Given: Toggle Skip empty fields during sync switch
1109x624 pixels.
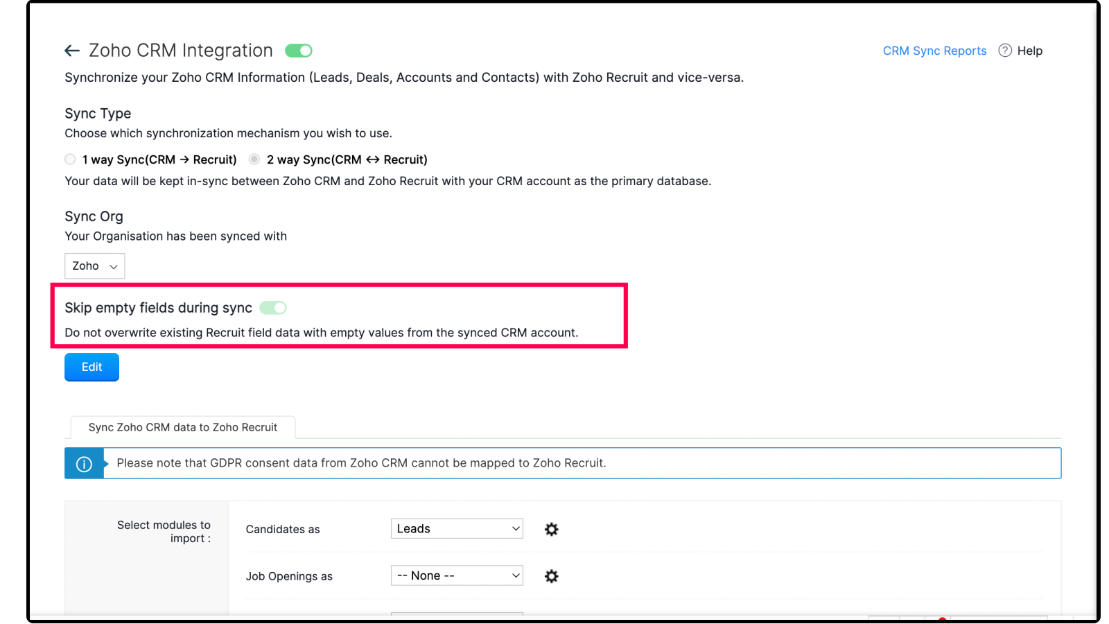Looking at the screenshot, I should tap(273, 308).
